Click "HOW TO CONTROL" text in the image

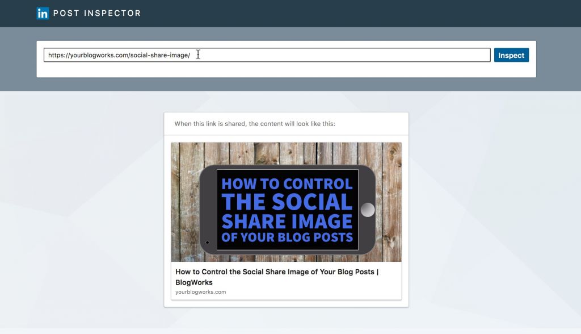(x=287, y=184)
